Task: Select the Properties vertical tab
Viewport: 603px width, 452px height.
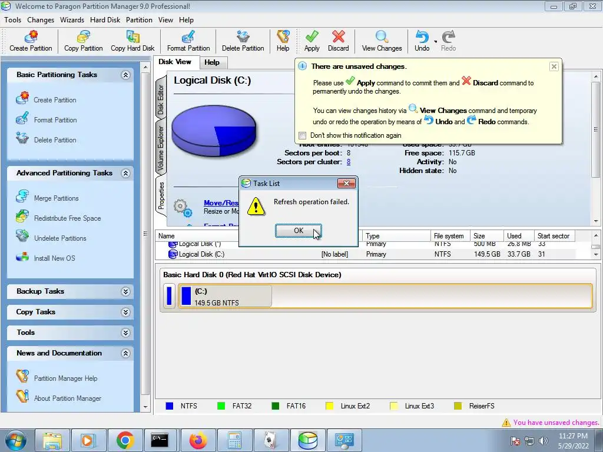Action: tap(161, 195)
